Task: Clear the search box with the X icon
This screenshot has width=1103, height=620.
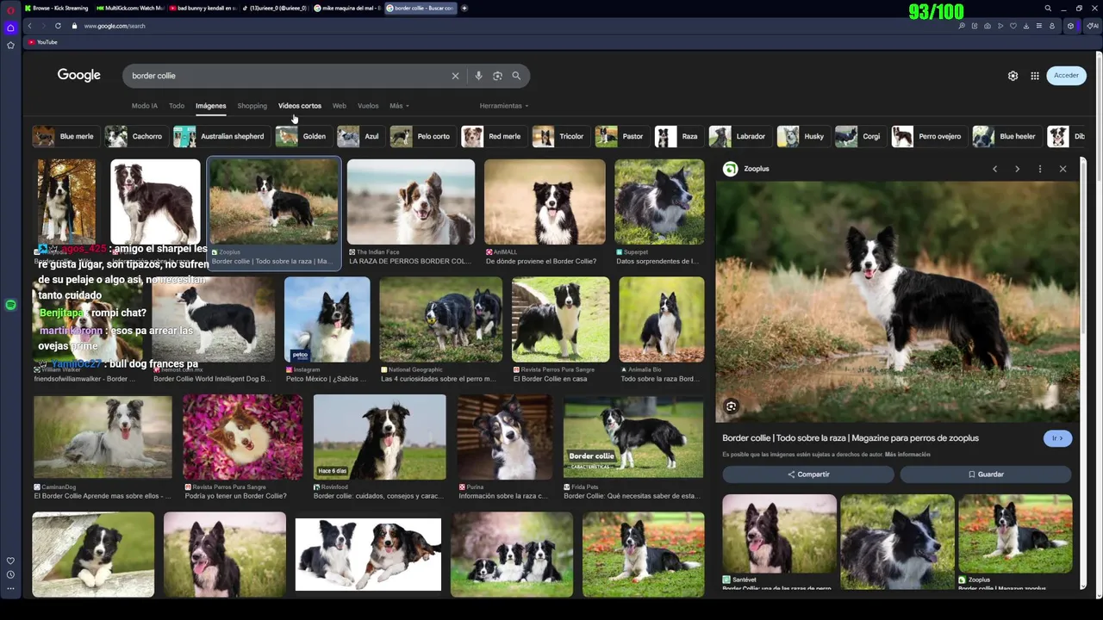Action: tap(455, 76)
